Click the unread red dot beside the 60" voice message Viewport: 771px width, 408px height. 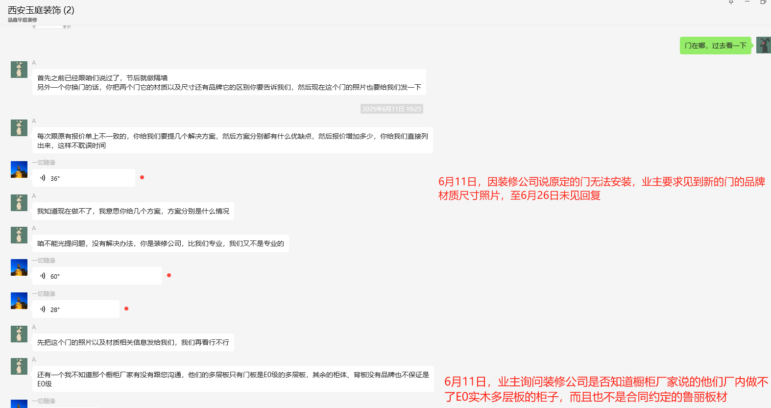[169, 275]
